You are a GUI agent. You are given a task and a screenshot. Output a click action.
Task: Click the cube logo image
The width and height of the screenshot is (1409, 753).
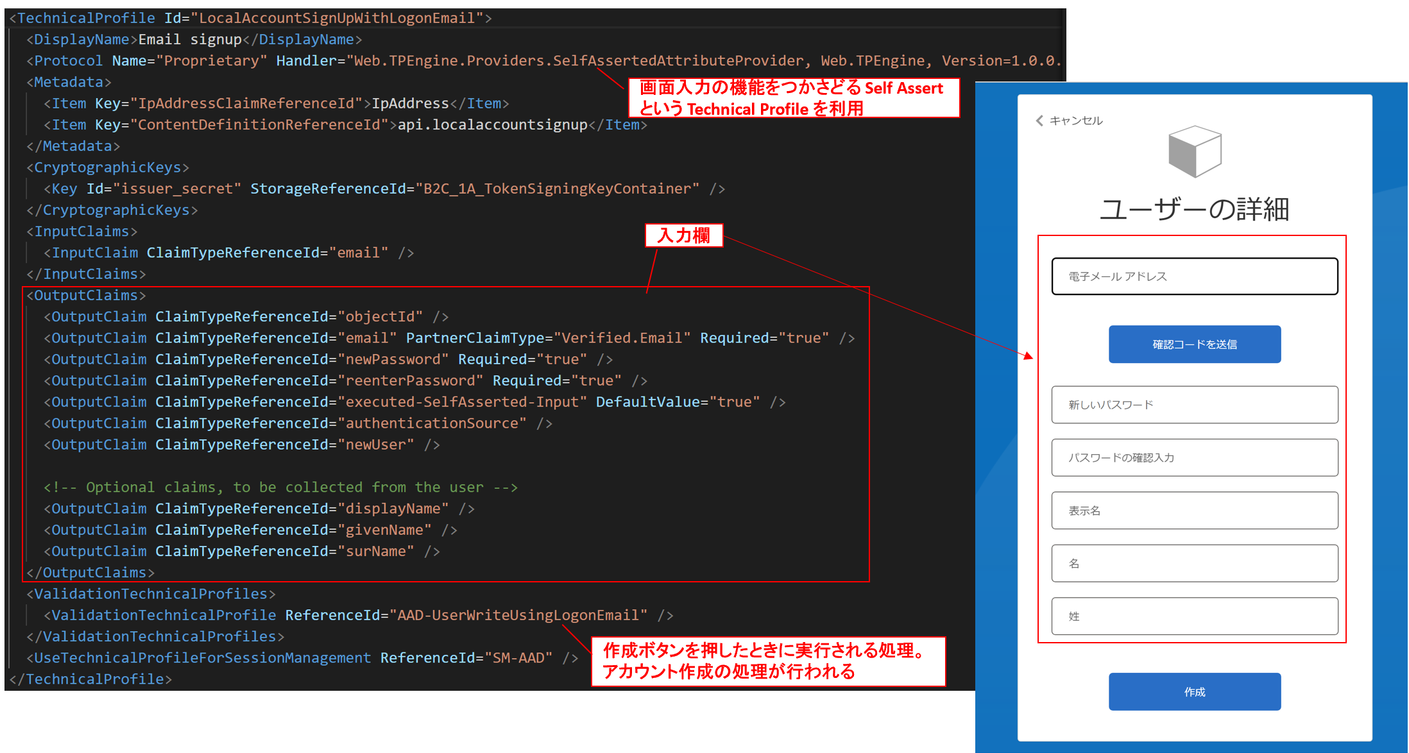pyautogui.click(x=1195, y=151)
